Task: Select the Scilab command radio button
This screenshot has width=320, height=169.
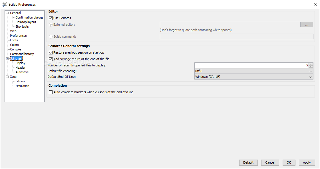Action: click(51, 37)
